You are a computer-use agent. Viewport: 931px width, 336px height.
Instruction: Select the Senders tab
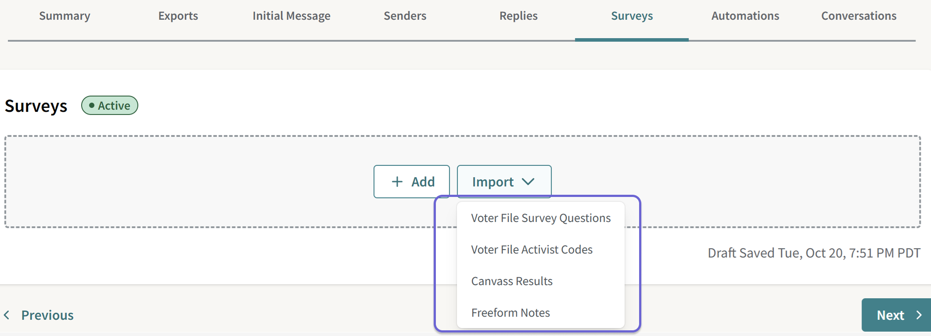405,16
